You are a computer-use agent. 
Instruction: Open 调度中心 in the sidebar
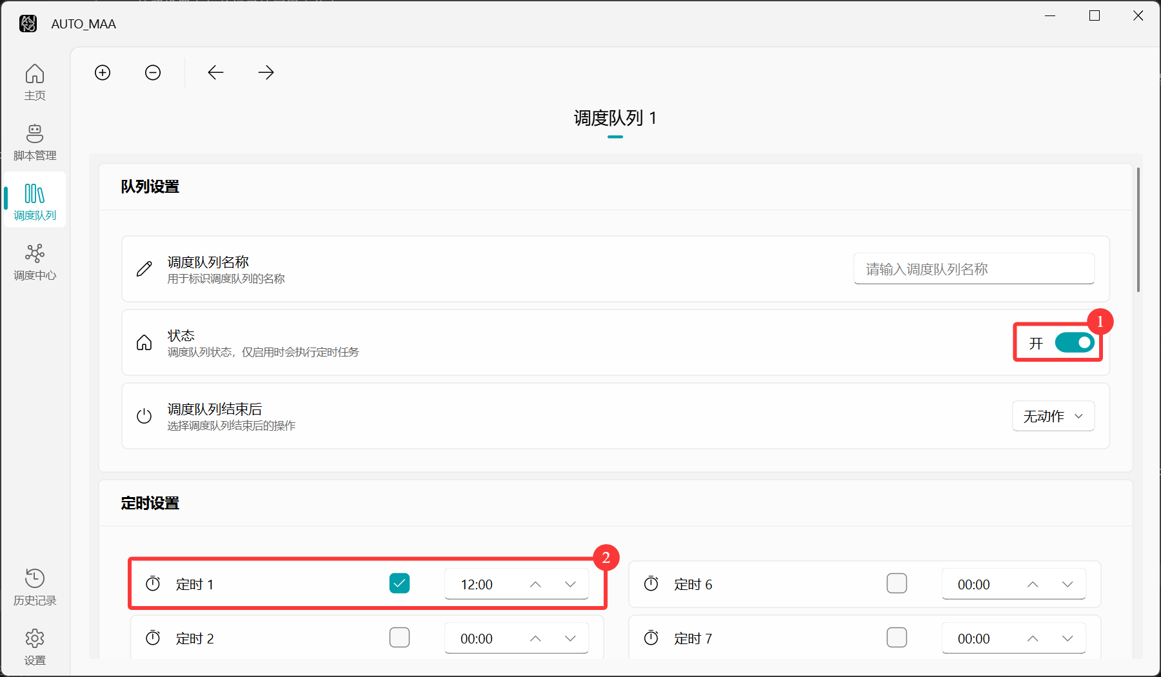[x=35, y=262]
